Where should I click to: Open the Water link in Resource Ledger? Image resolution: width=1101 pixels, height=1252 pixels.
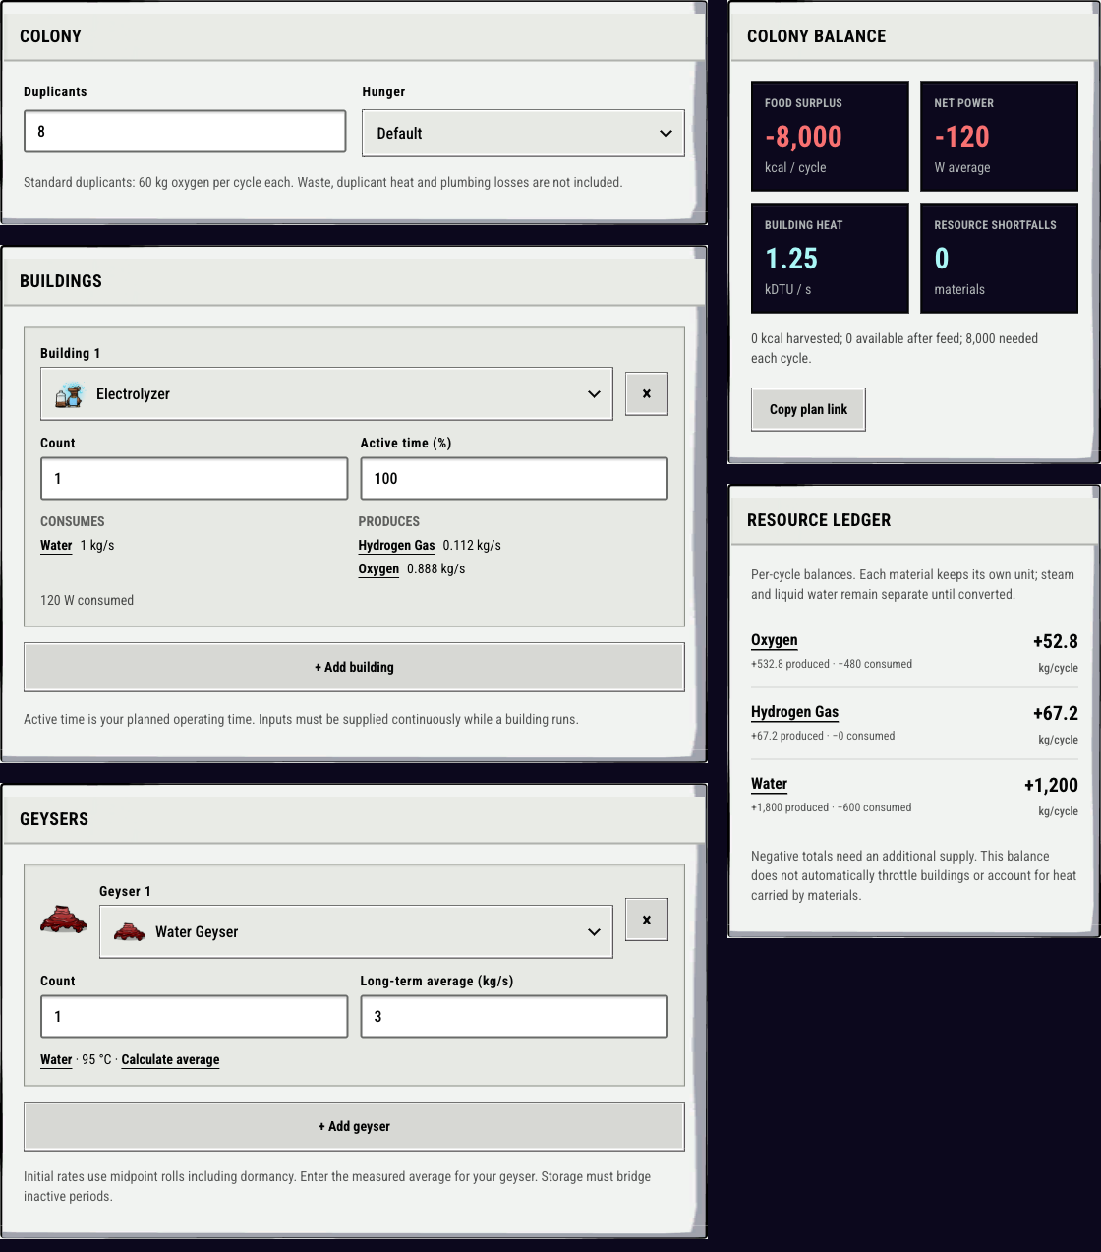(x=769, y=784)
